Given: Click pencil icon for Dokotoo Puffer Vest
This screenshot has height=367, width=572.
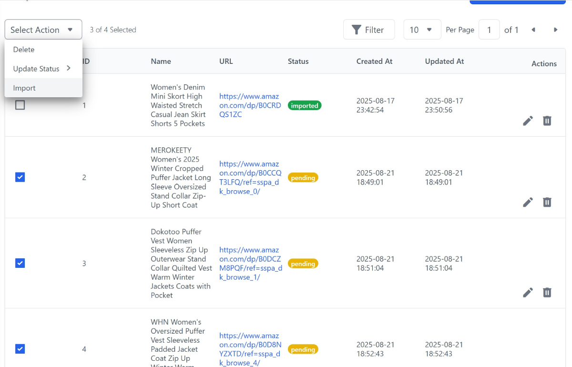Looking at the screenshot, I should pos(528,292).
